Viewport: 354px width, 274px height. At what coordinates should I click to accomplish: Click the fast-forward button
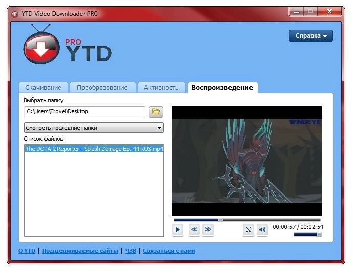pos(207,229)
